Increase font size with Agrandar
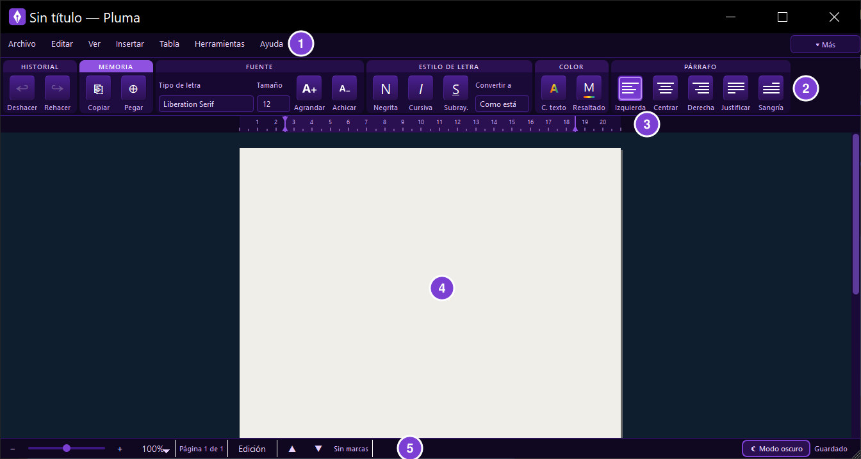Image resolution: width=861 pixels, height=459 pixels. [x=309, y=88]
